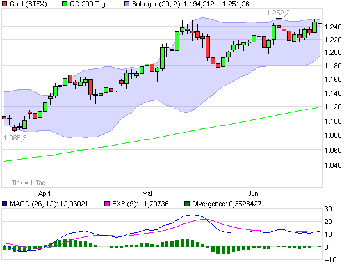
Task: Select the 'Gold (RTFX)' legend label
Action: pos(28,4)
